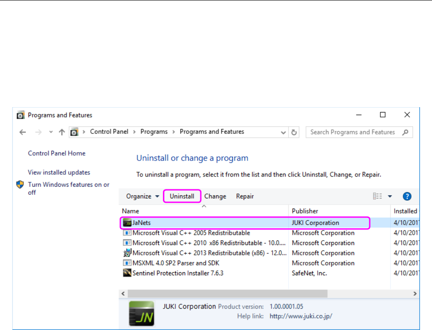Click the change view icon
Viewport: 432px width, 330px height.
(x=378, y=196)
